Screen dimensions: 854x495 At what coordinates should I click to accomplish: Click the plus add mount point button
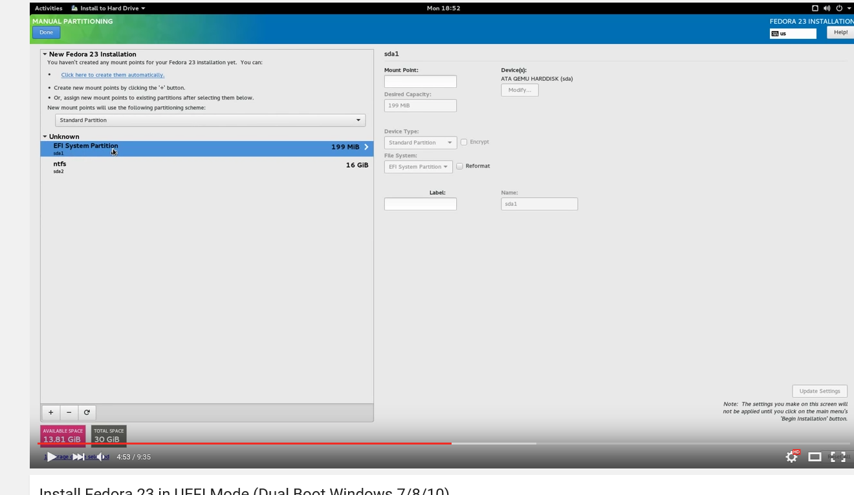click(51, 412)
